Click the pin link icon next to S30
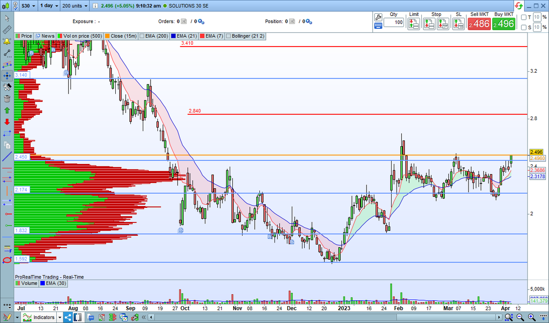 point(16,5)
